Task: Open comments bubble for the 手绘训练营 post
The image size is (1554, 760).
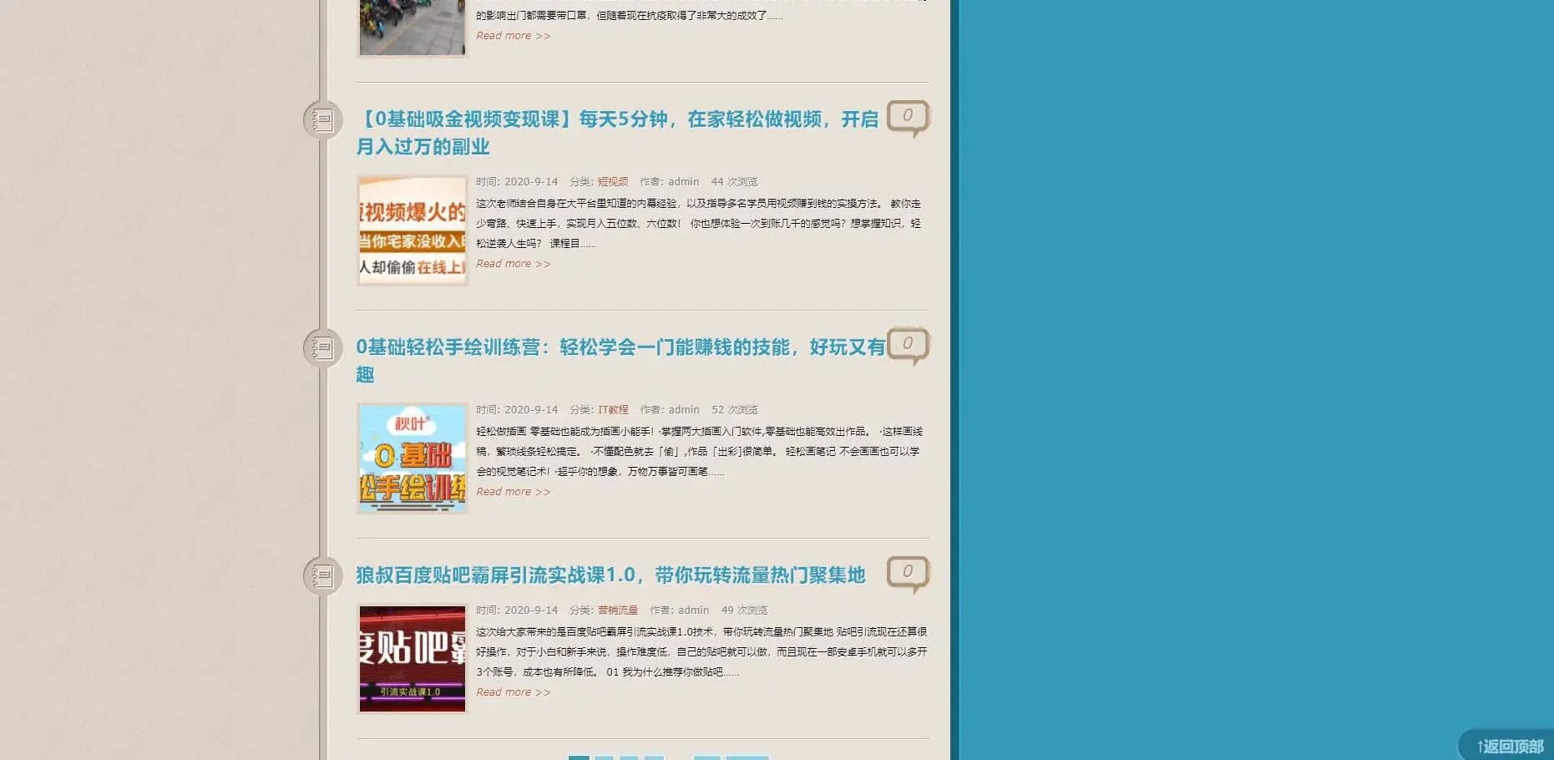Action: (x=907, y=345)
